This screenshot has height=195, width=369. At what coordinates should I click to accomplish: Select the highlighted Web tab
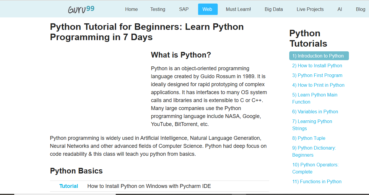207,9
